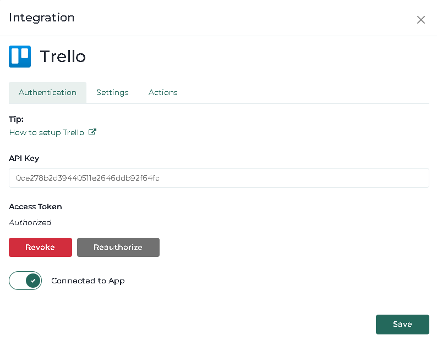Close the Integration dialog with the X

(420, 20)
